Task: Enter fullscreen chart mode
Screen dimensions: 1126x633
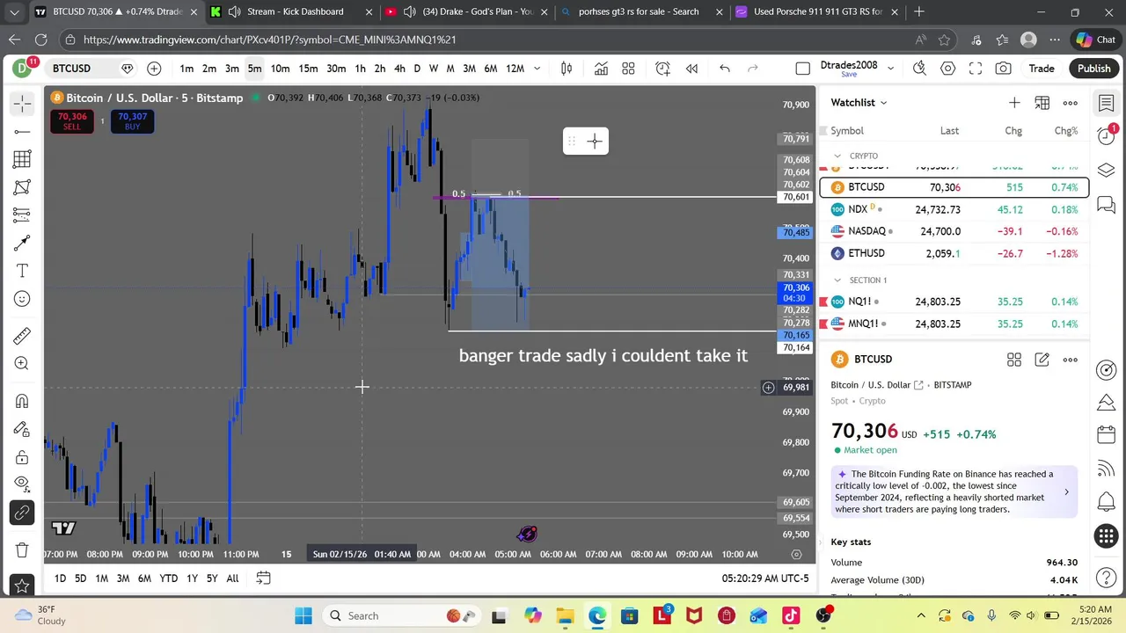Action: [x=976, y=69]
